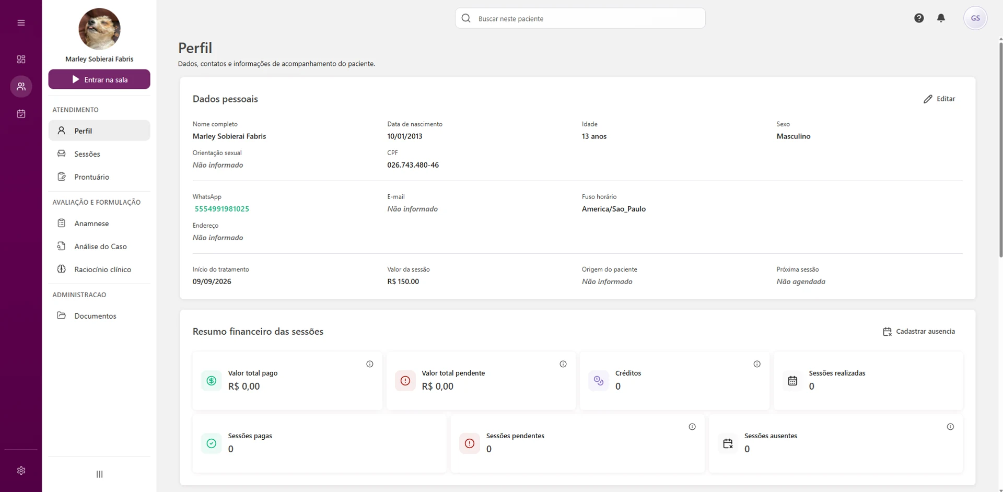Image resolution: width=1003 pixels, height=492 pixels.
Task: Open Documentos in the sidebar
Action: point(99,315)
